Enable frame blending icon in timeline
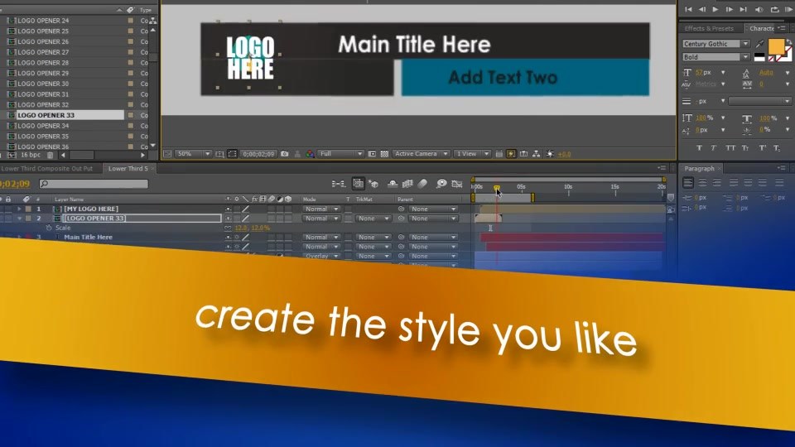This screenshot has height=447, width=795. click(407, 184)
